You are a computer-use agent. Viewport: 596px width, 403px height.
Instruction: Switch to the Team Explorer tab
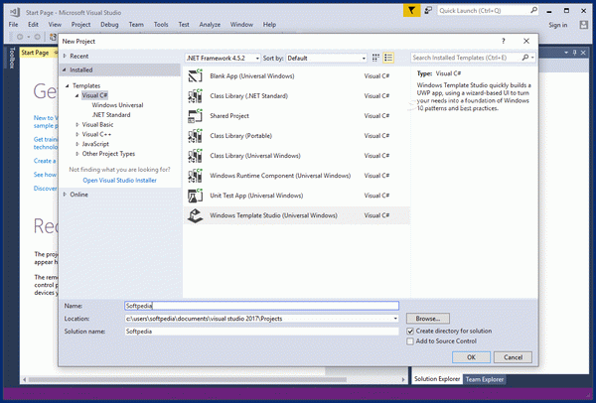click(485, 379)
